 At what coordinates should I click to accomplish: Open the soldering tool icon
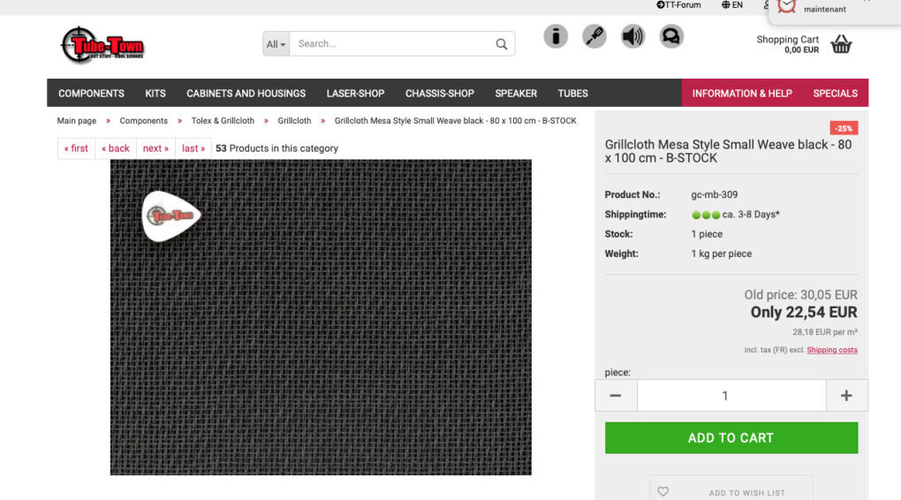pos(594,36)
